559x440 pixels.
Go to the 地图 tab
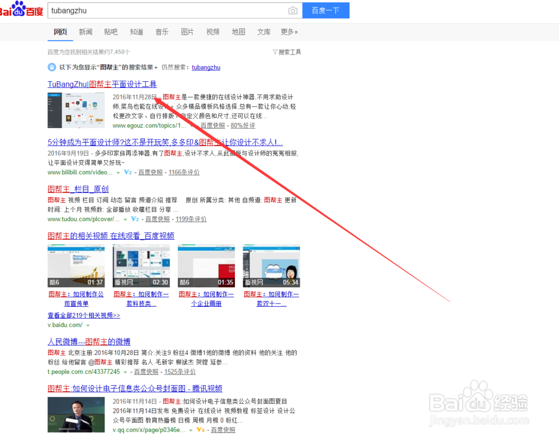pos(239,32)
